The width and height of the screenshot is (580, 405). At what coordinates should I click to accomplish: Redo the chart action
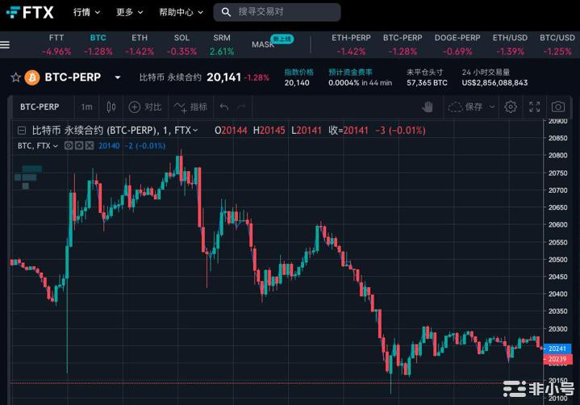(241, 106)
